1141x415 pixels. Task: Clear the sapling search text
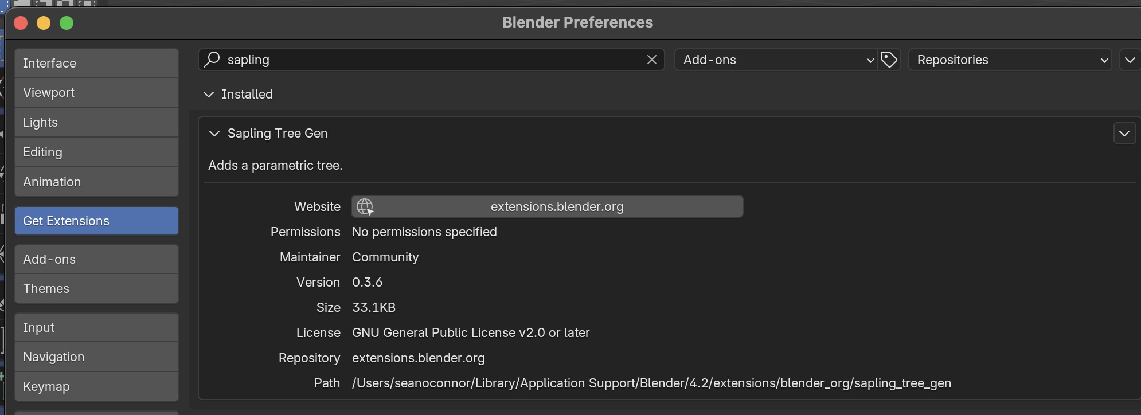[651, 60]
